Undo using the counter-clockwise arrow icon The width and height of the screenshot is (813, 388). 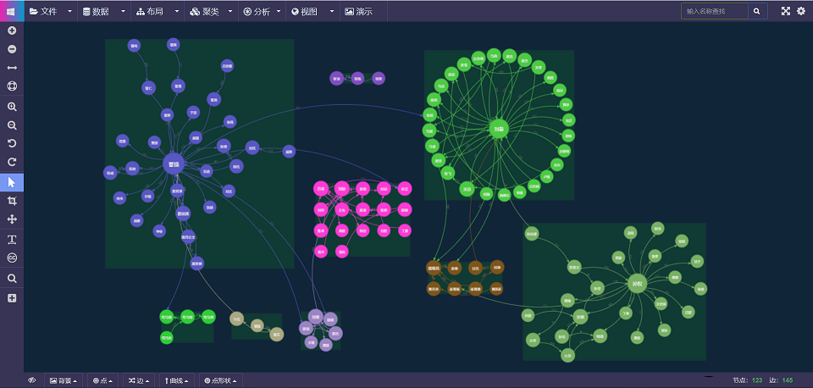pos(12,144)
